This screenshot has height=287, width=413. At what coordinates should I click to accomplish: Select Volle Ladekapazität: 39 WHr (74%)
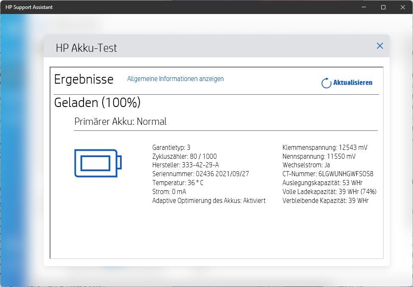tap(329, 192)
